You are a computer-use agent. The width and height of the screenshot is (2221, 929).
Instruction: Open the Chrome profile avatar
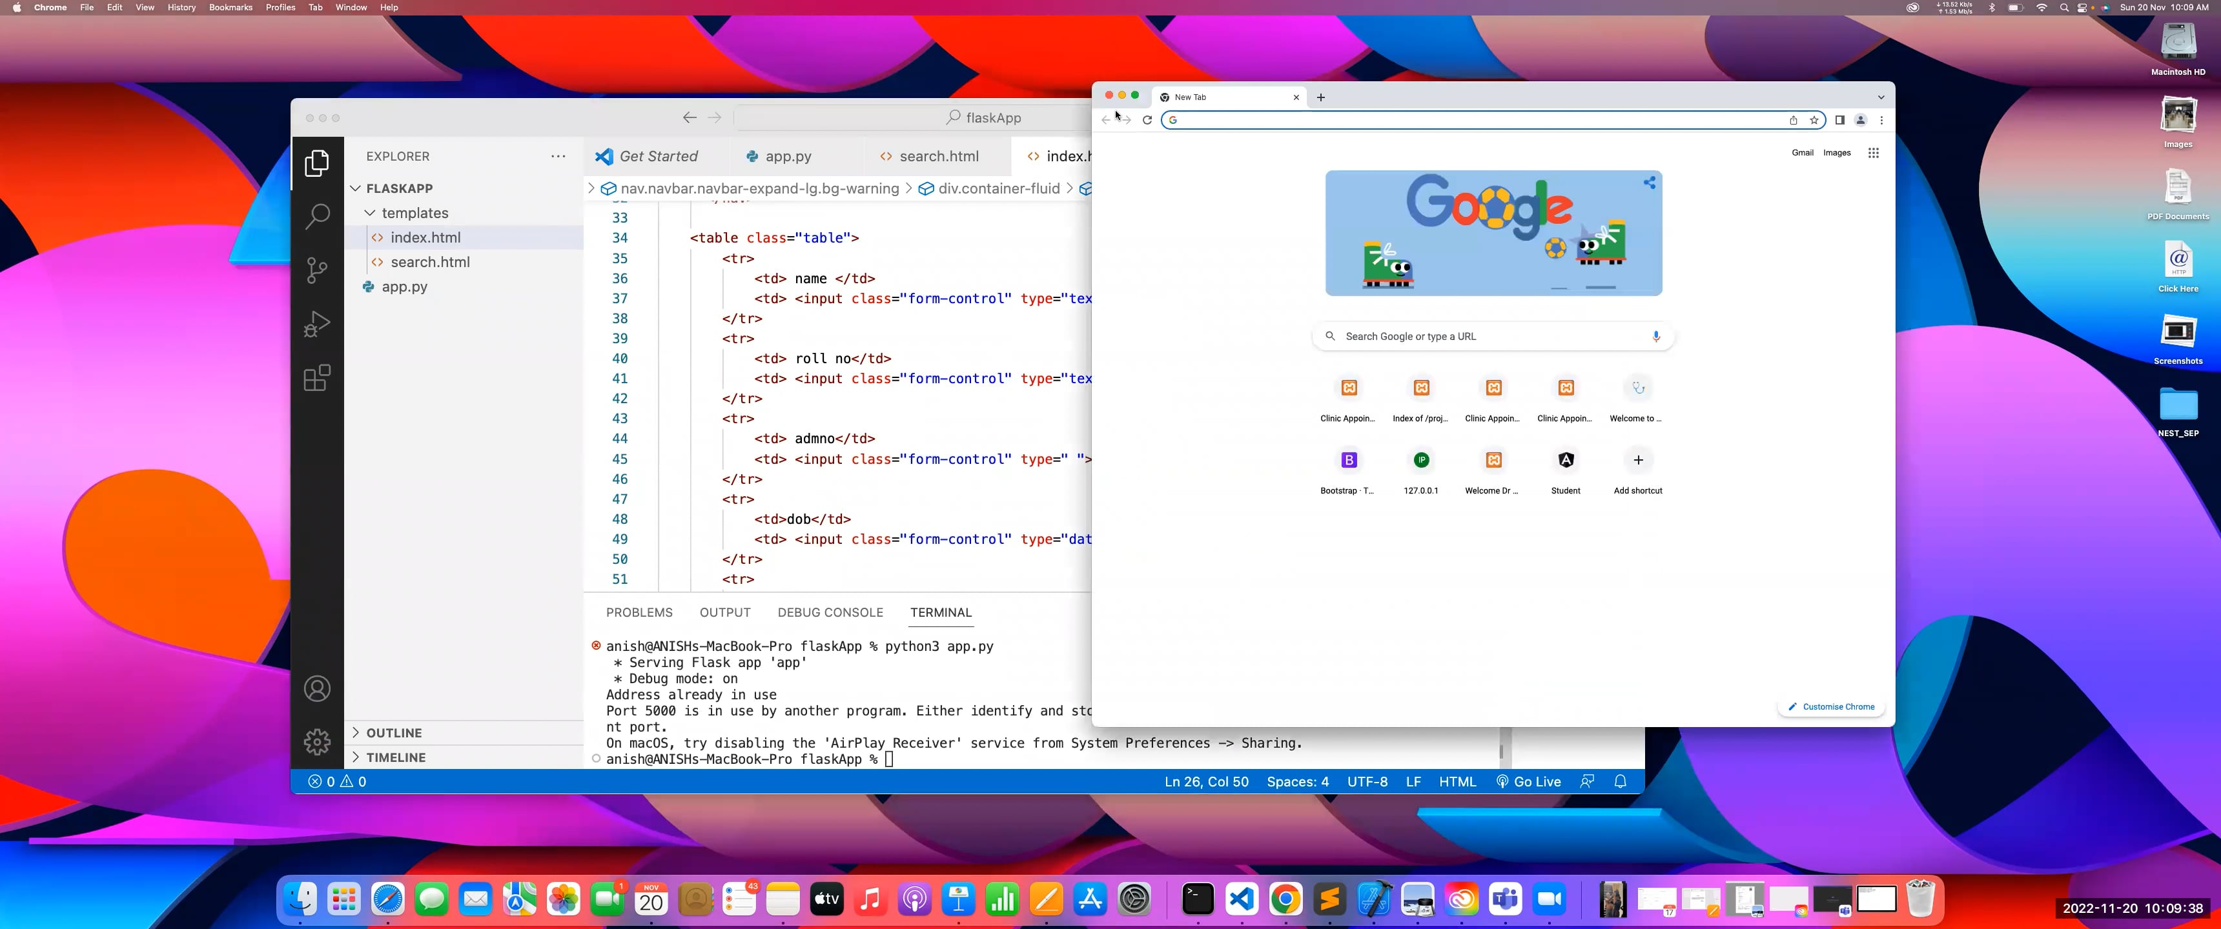[x=1861, y=120]
